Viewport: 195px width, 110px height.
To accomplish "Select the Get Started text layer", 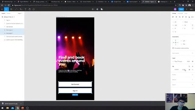I will [x=9, y=27].
